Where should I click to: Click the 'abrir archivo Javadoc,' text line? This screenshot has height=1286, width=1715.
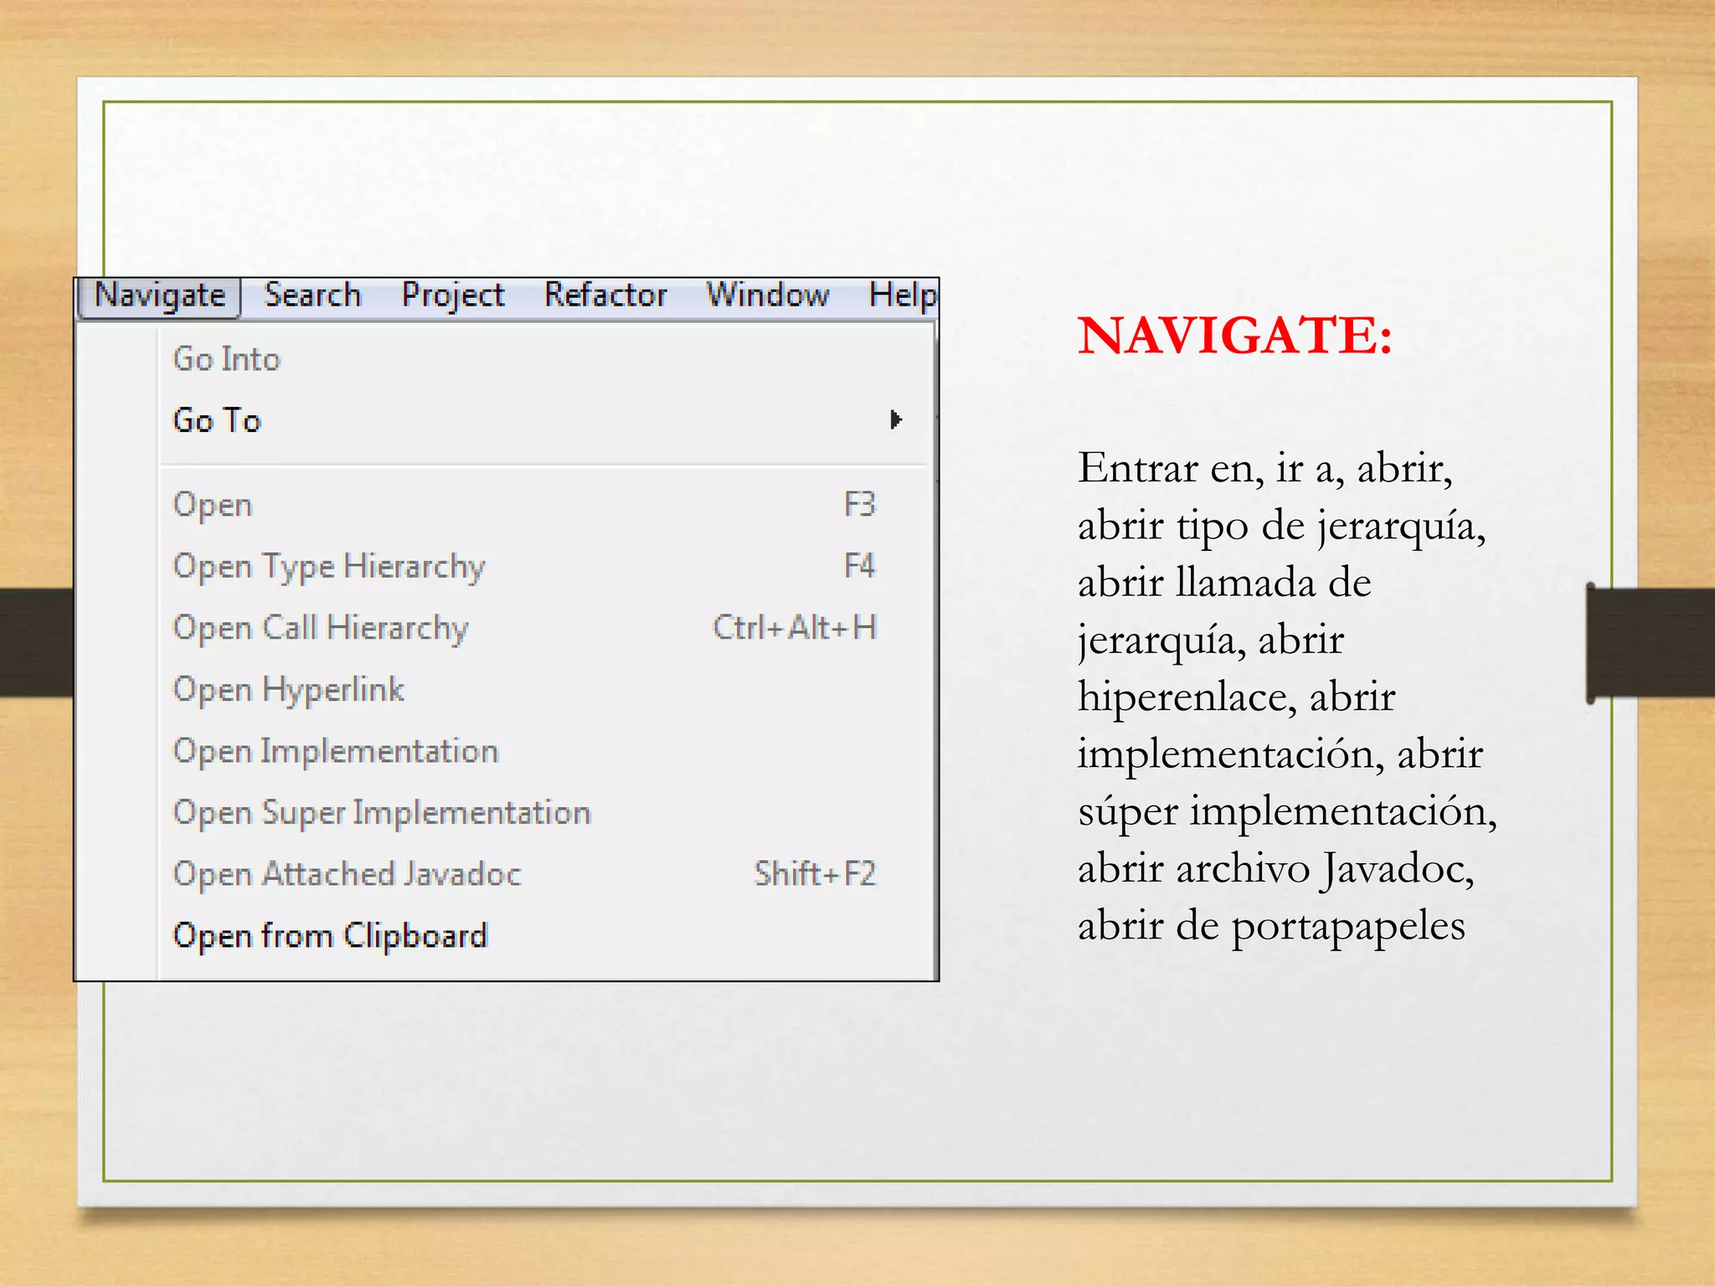tap(1275, 869)
